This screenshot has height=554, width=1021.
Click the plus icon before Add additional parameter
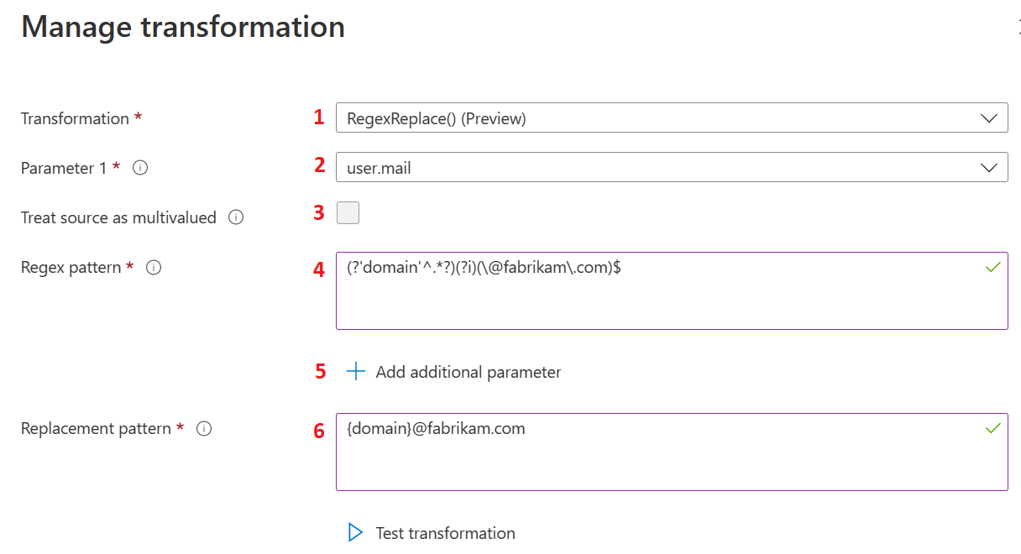355,371
